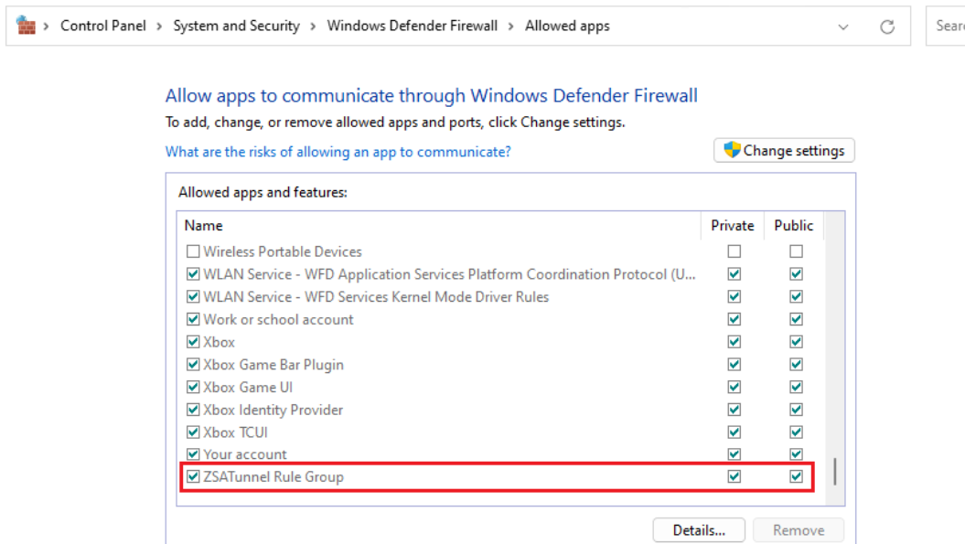Navigate to Control Panel breadcrumb

[102, 26]
